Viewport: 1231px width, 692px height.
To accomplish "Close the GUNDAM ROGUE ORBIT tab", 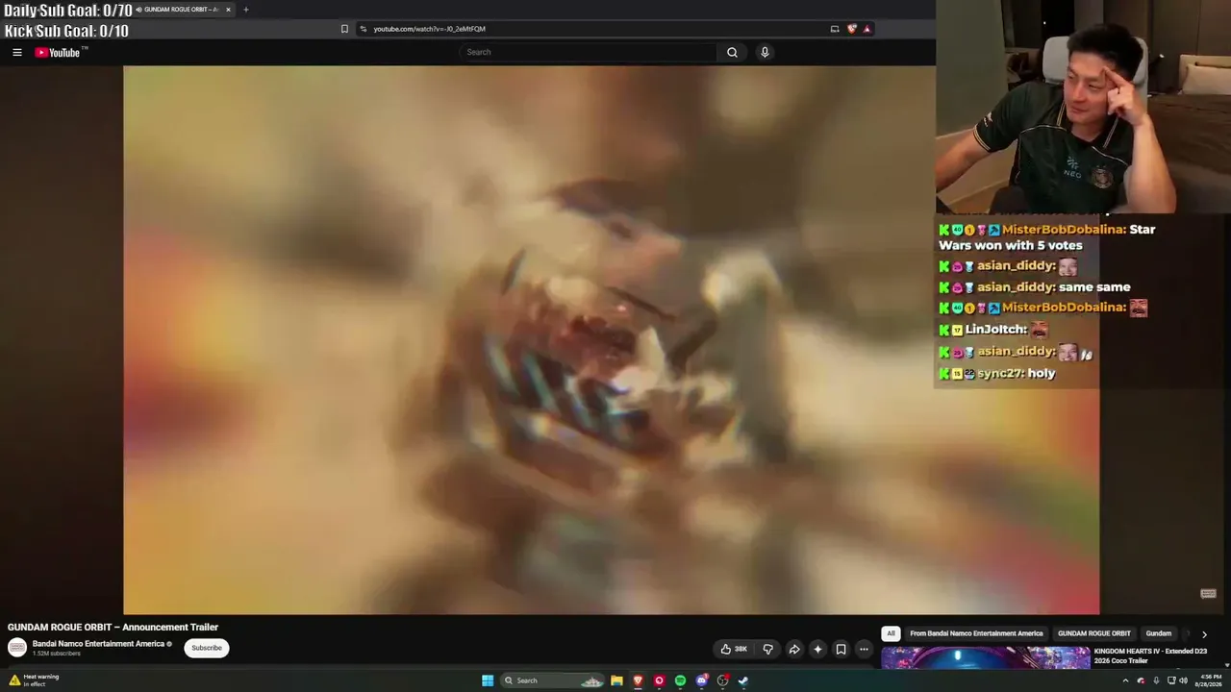I will (x=228, y=10).
